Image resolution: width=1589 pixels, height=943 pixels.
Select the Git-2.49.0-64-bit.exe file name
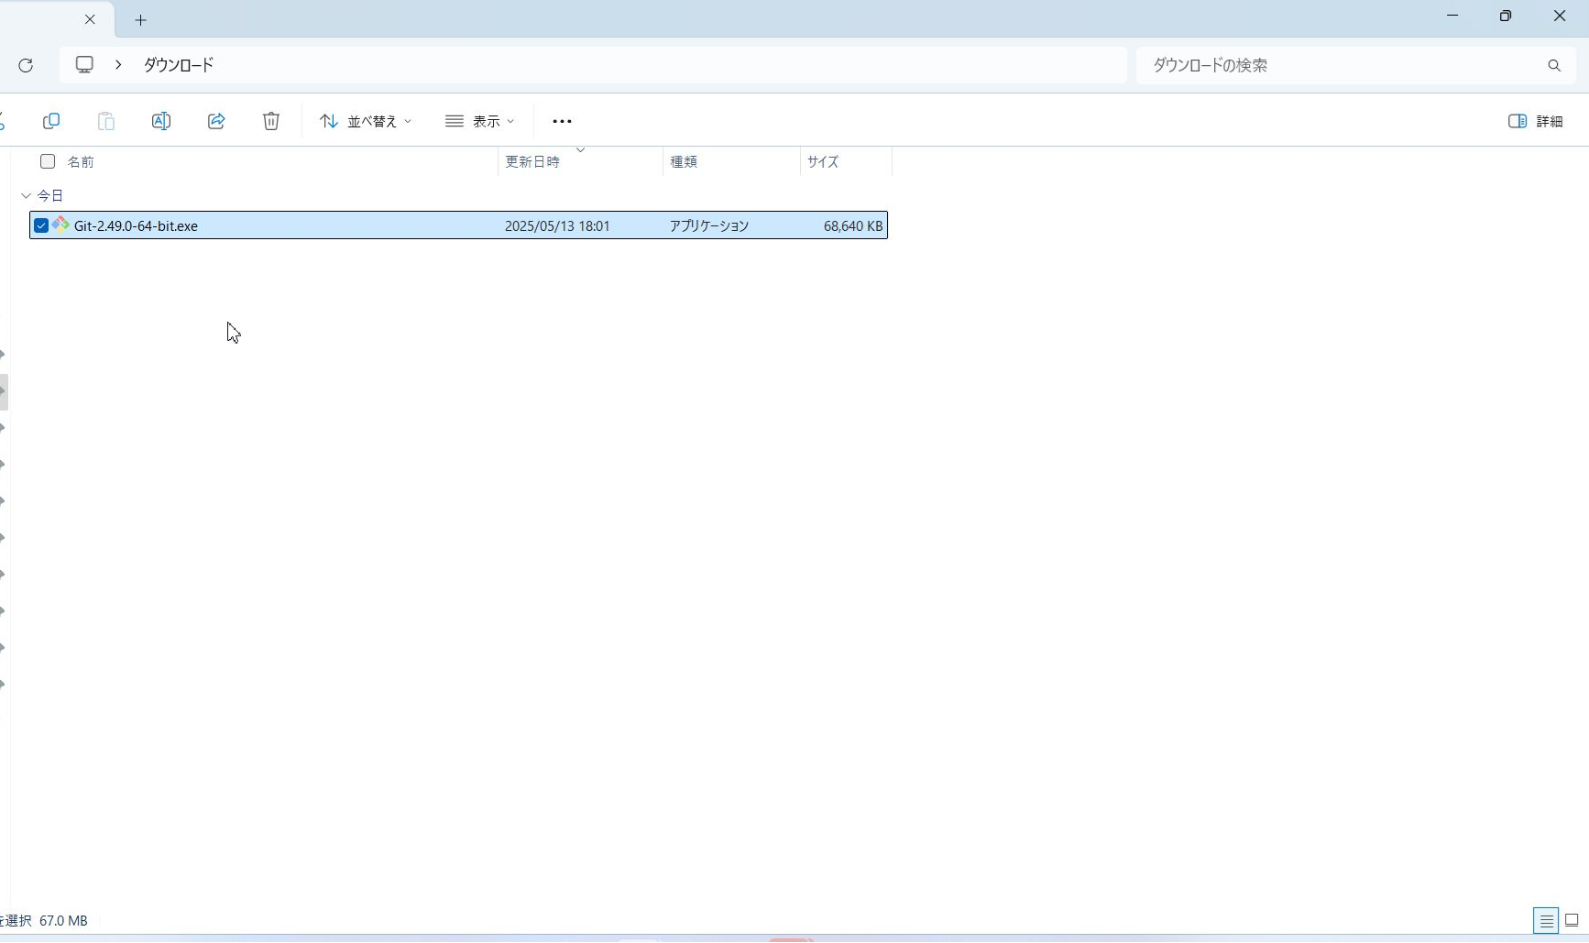[x=136, y=225]
